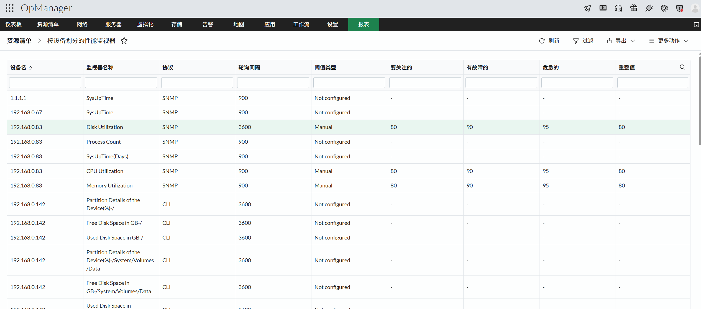Open the 设置 menu
The width and height of the screenshot is (701, 309).
click(x=332, y=24)
